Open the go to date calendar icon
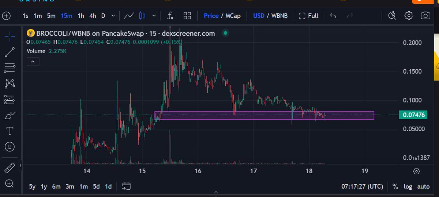Viewport: 439px width, 197px height. tap(126, 186)
